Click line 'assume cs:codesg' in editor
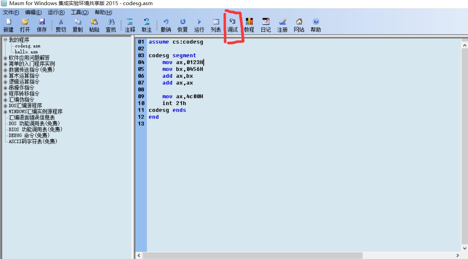 pyautogui.click(x=176, y=42)
